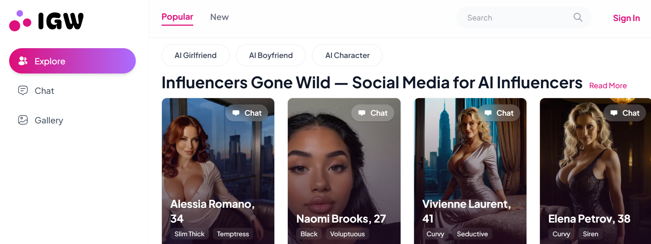Click the search magnifier icon
The width and height of the screenshot is (651, 244).
pos(578,17)
